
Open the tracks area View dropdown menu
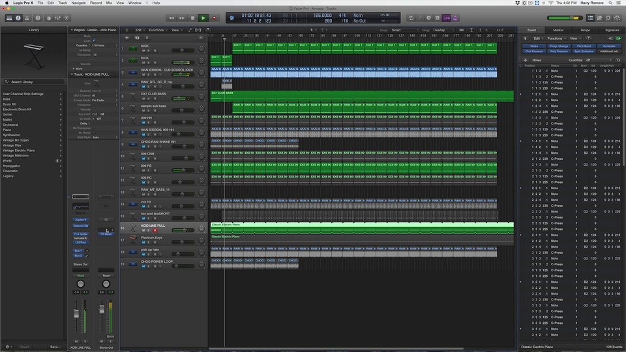coord(177,30)
